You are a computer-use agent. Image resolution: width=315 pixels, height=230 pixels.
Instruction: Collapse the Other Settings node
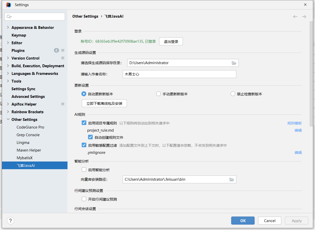point(8,119)
